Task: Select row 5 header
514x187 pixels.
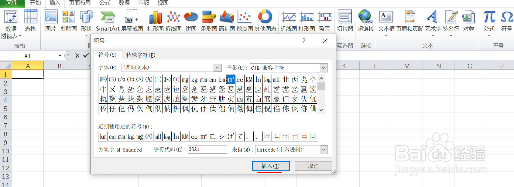Action: point(5,109)
